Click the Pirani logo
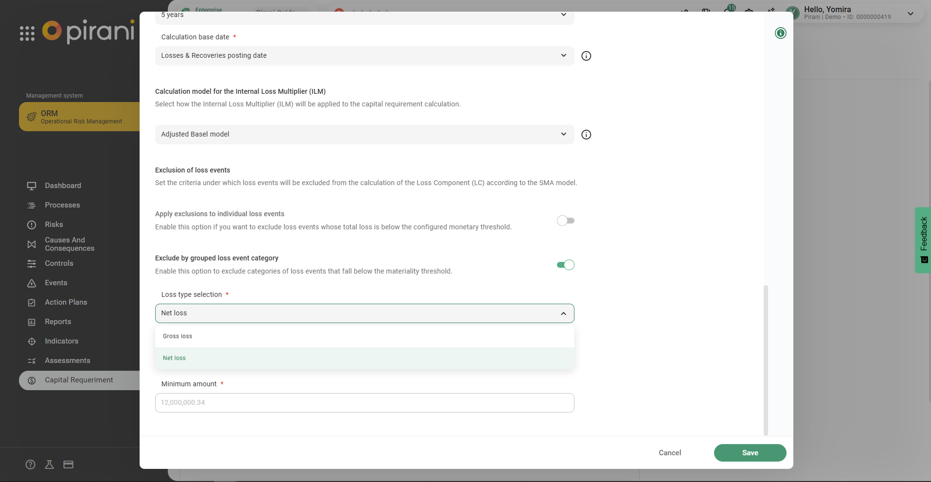931x482 pixels. [89, 32]
